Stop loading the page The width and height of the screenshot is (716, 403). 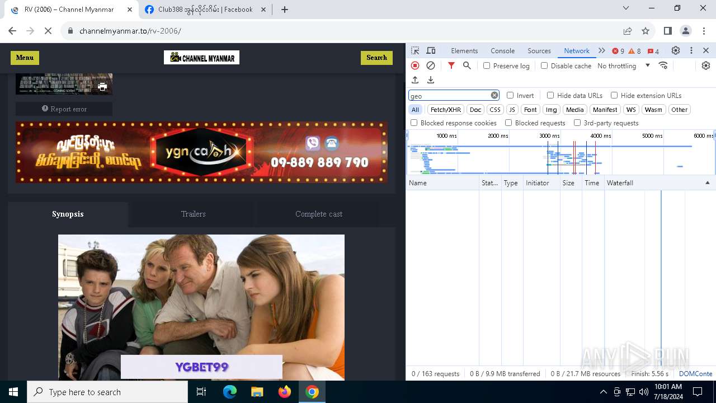pyautogui.click(x=48, y=31)
